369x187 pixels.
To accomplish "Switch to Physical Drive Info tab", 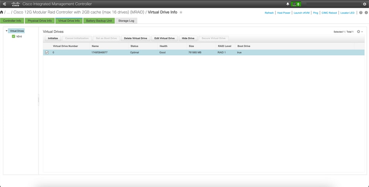I will [40, 21].
